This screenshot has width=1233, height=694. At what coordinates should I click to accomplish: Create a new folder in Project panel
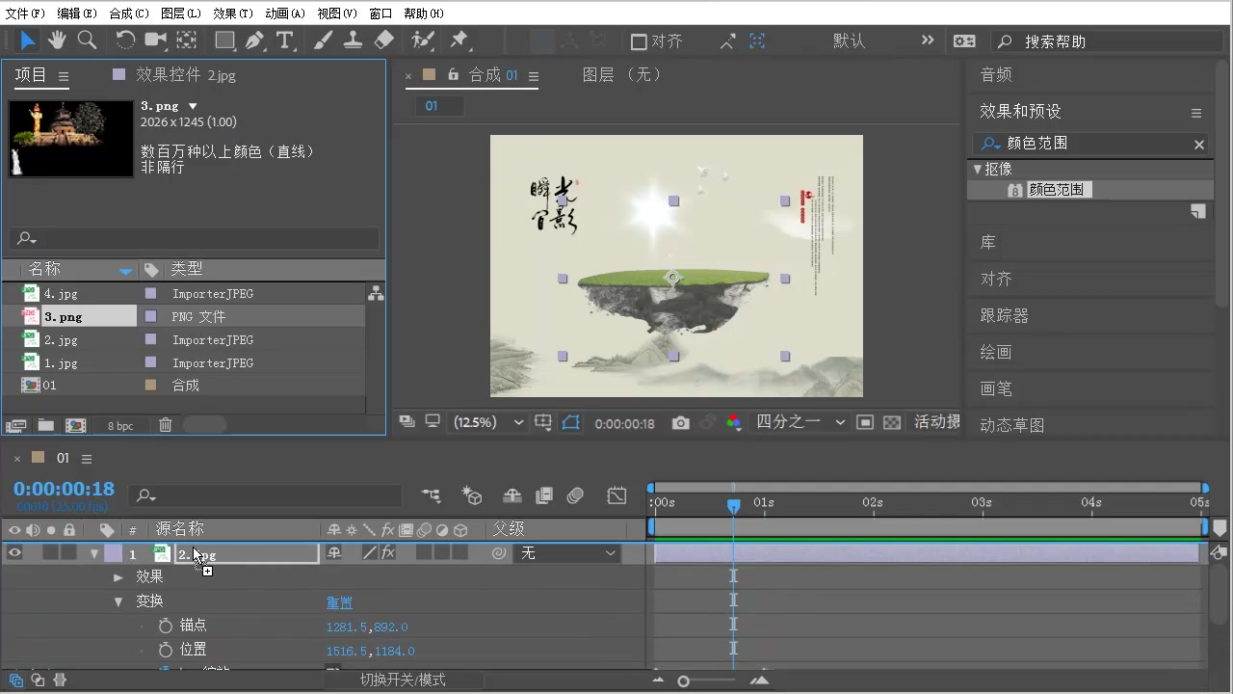[45, 425]
